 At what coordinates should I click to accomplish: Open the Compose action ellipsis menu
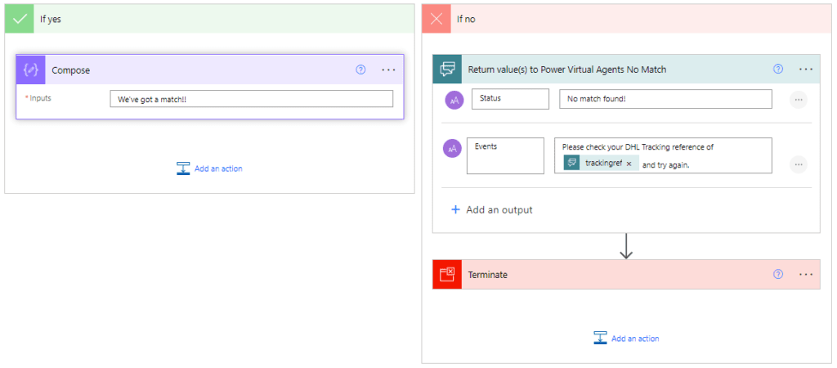(388, 70)
